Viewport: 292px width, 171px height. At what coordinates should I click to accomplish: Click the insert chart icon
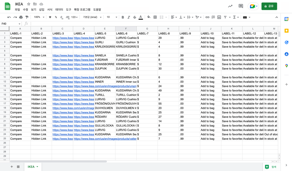(x=219, y=17)
